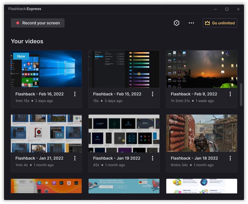Open the night sky desktop video thumbnail

[202, 69]
